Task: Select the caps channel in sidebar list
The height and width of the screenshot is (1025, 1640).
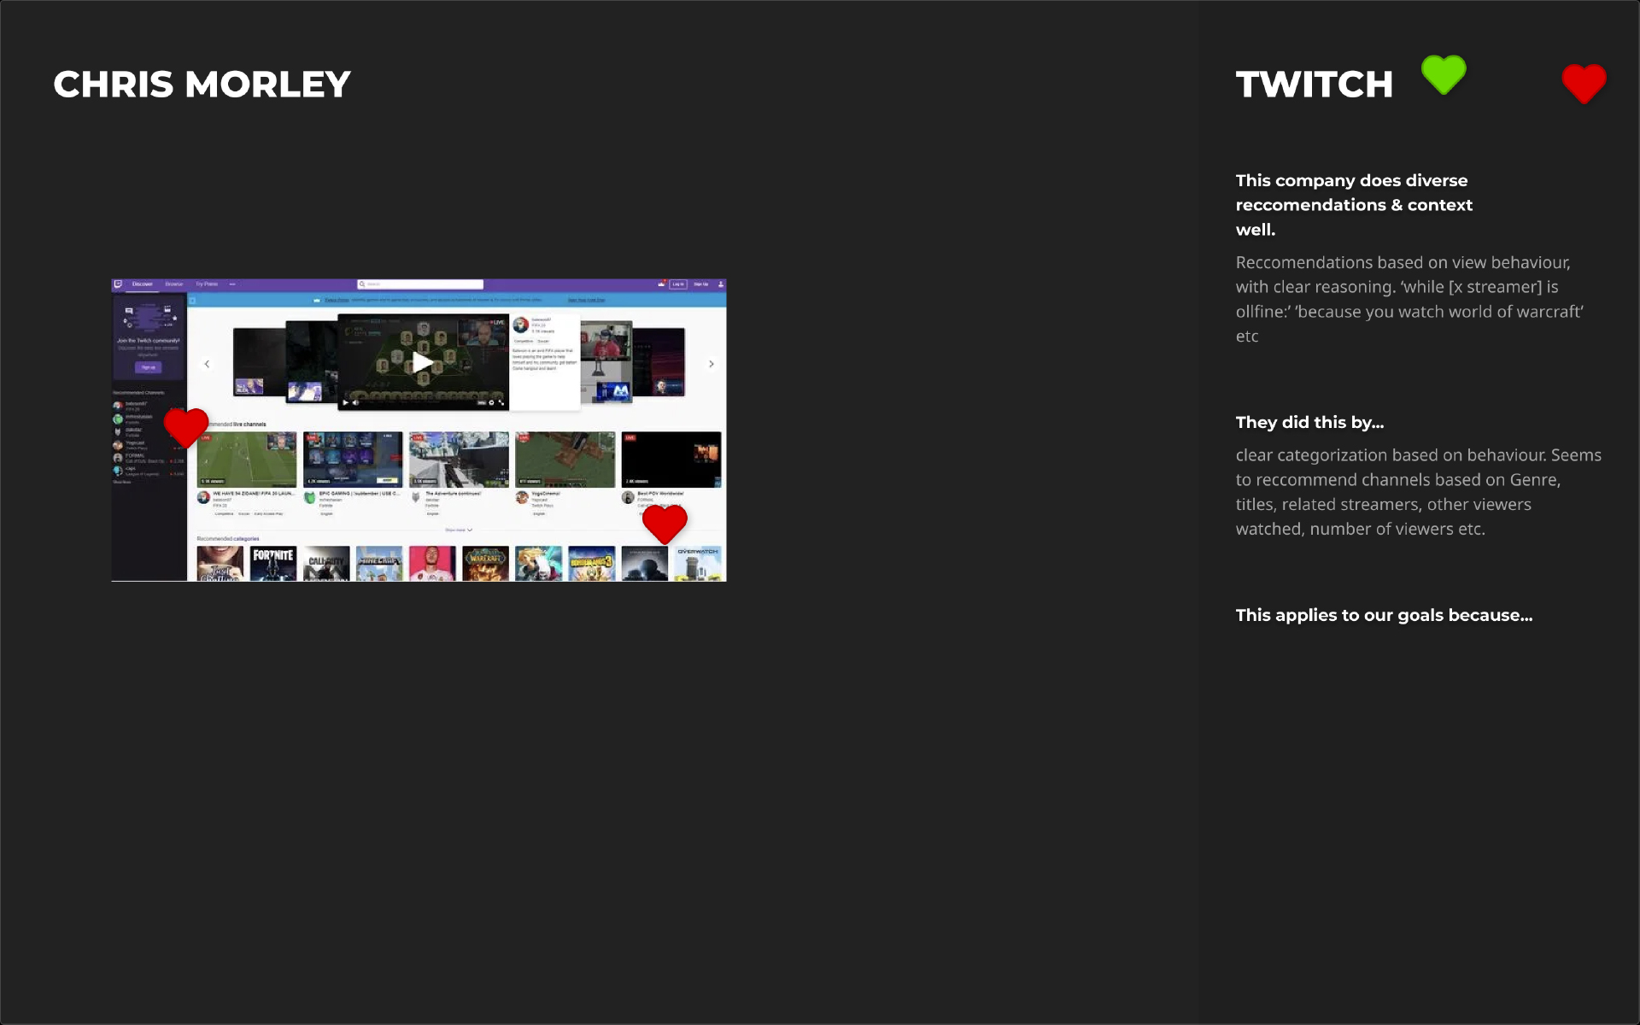Action: tap(149, 471)
